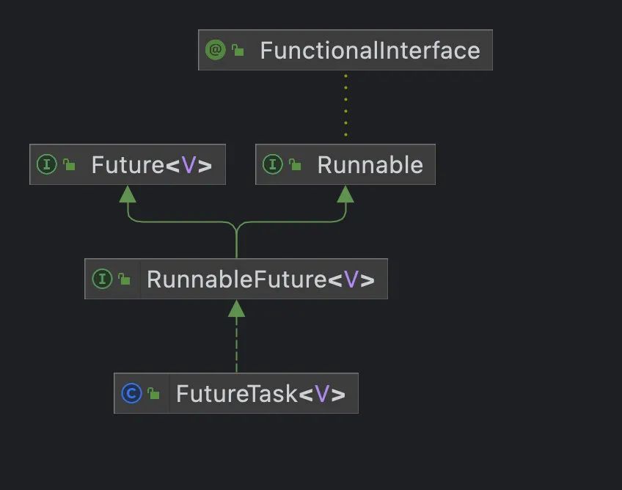The height and width of the screenshot is (490, 622).
Task: Select the RunnableFuture<V> node label
Action: pos(260,279)
